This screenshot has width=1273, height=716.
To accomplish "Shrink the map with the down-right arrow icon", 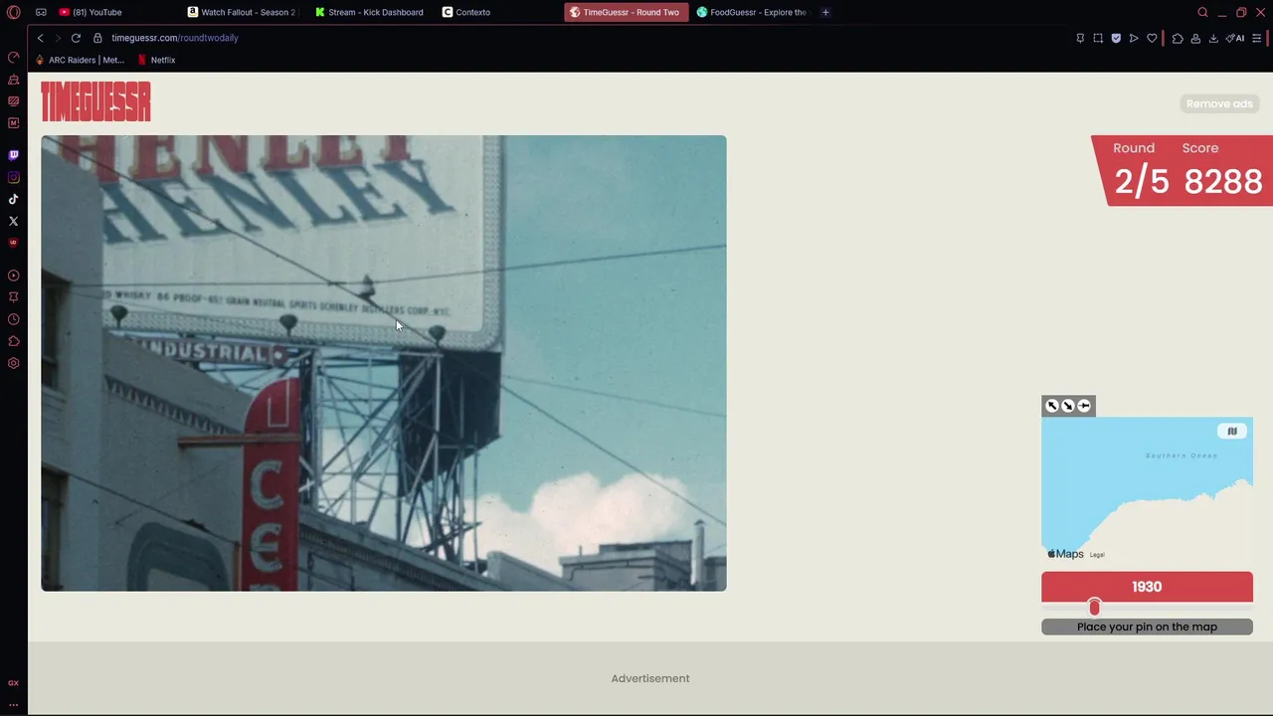I will [1068, 406].
